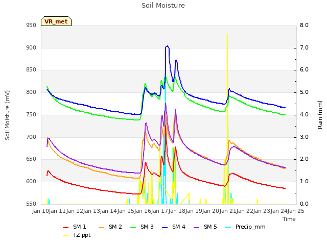
Task: Click the blue SM 4 peak above 900
Action: point(167,46)
